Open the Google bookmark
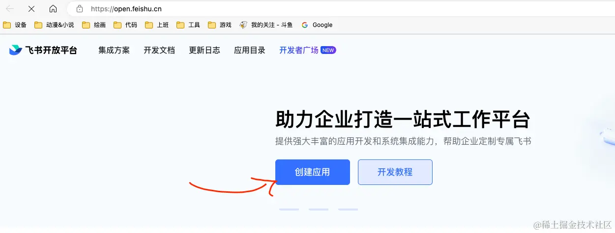The height and width of the screenshot is (233, 615). [x=317, y=25]
